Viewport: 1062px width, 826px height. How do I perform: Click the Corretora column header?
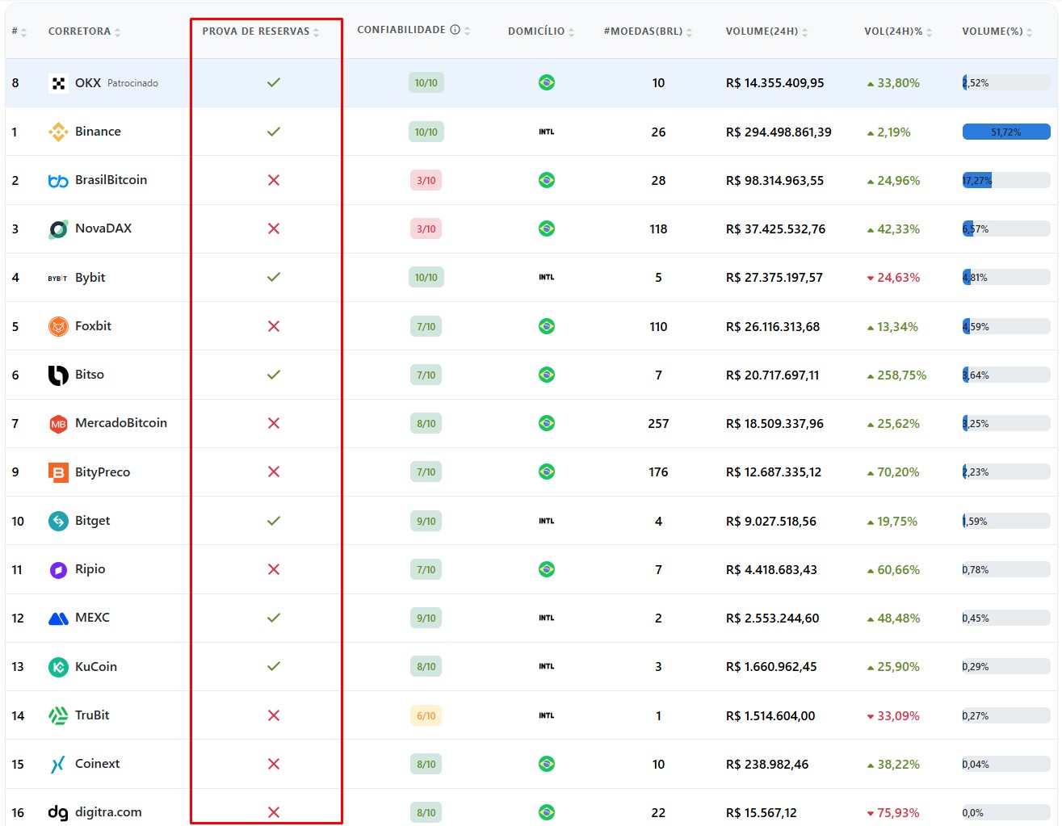point(79,31)
